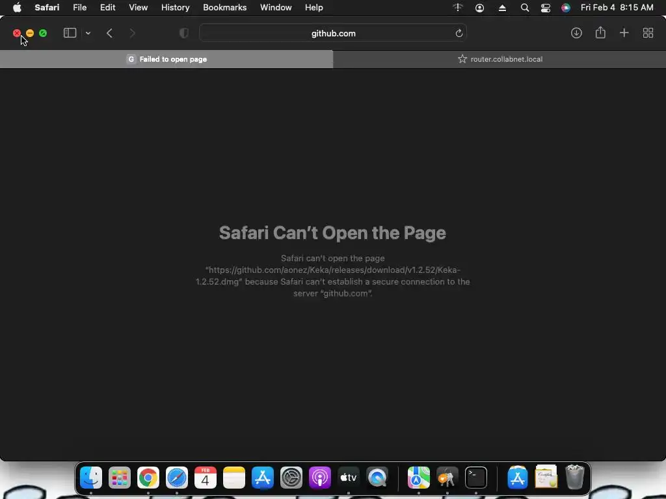Open the App Store folder stack in Dock
This screenshot has width=666, height=499.
pos(517,478)
